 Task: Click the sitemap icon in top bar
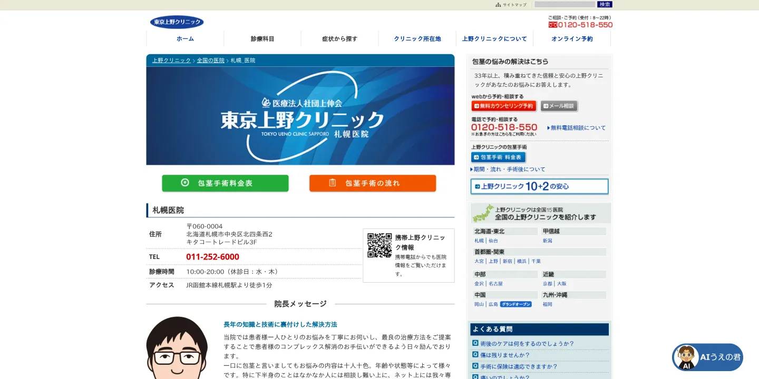498,4
